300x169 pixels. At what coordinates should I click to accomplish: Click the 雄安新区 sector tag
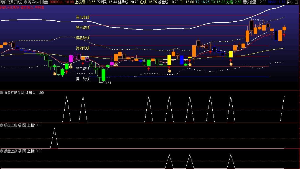pos(27,7)
